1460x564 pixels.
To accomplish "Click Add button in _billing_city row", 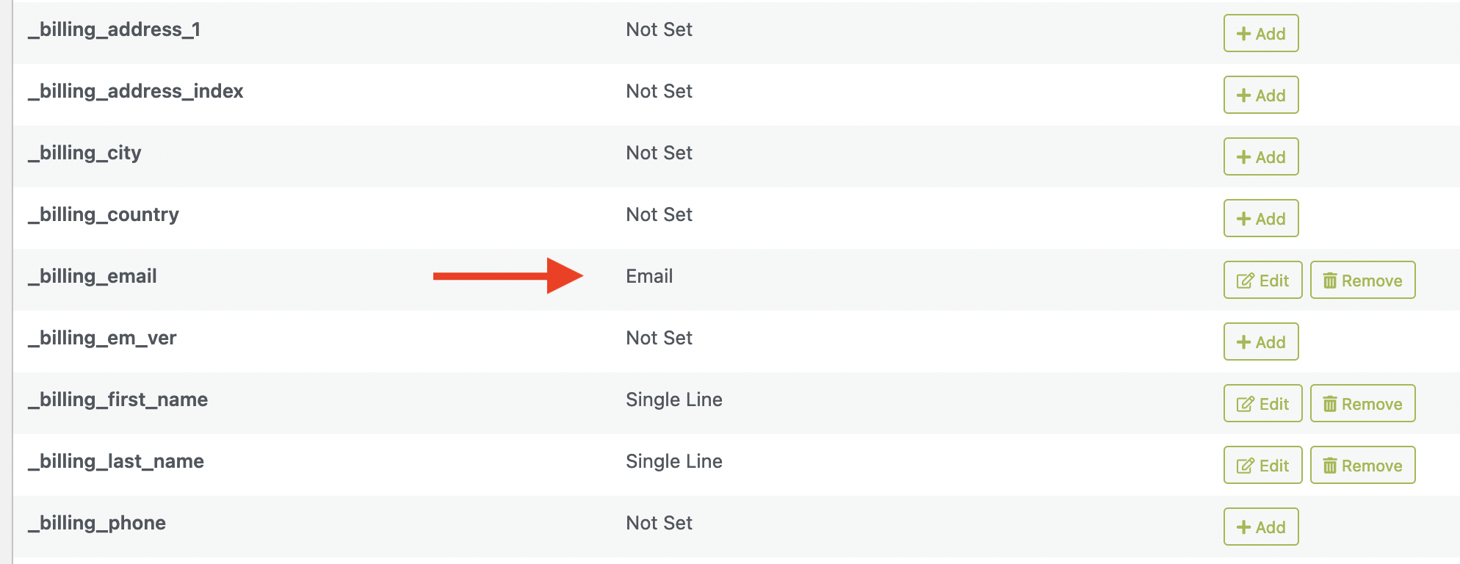I will (x=1261, y=156).
